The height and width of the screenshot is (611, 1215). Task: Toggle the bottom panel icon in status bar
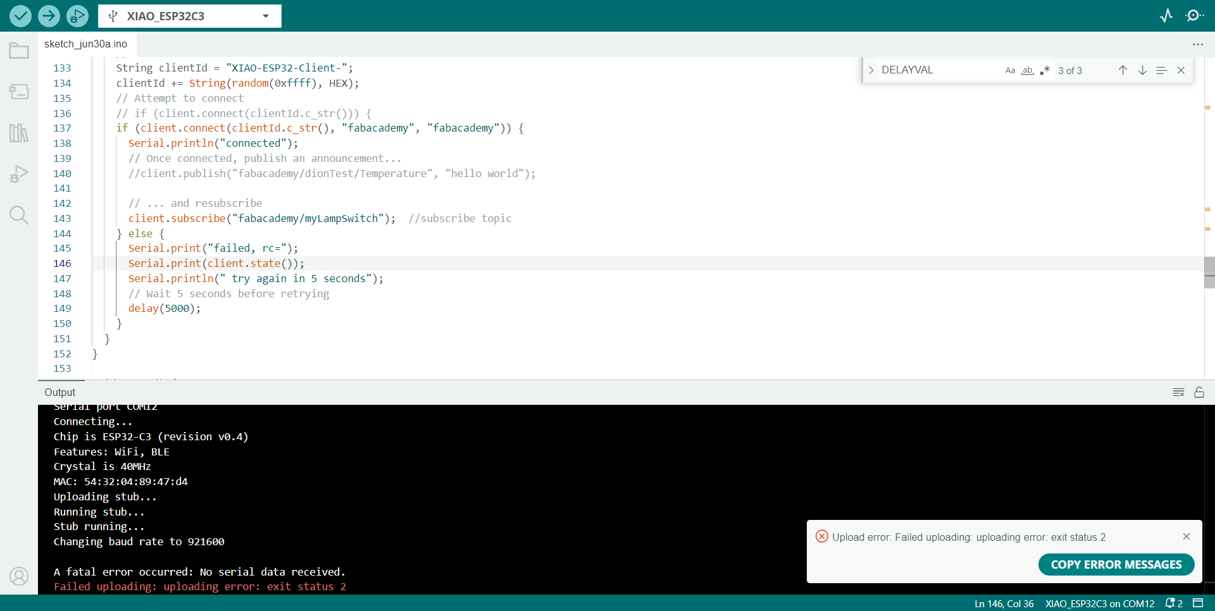(1198, 603)
